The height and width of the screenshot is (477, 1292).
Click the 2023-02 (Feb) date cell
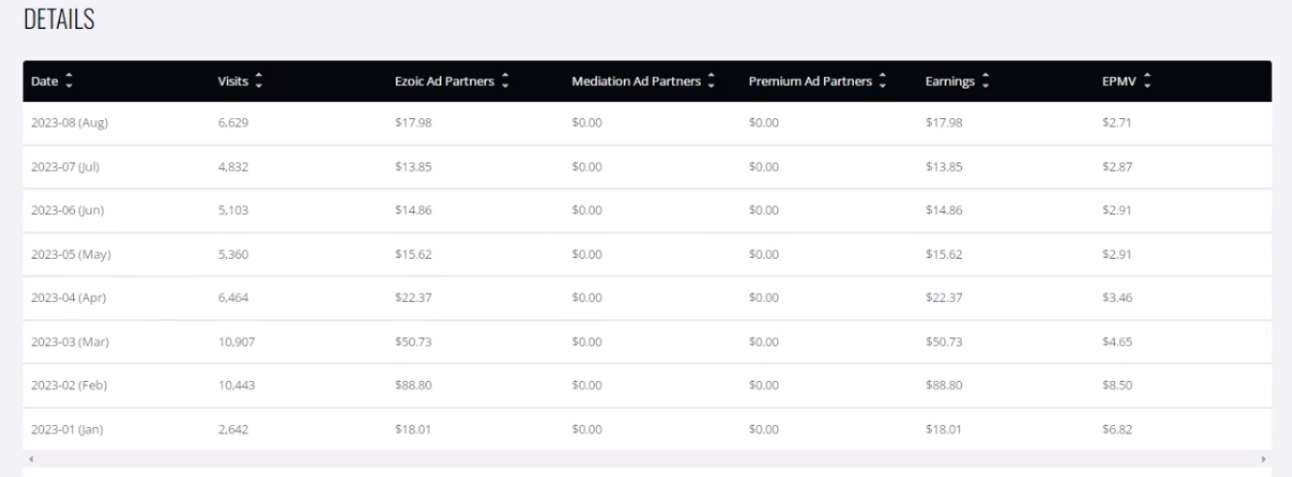pos(68,386)
